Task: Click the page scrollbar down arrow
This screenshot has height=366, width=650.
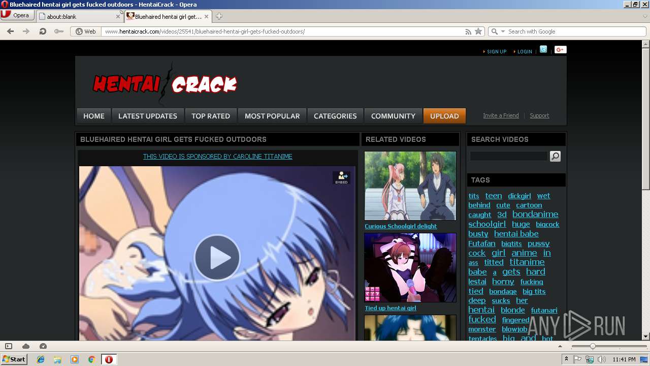Action: [645, 337]
